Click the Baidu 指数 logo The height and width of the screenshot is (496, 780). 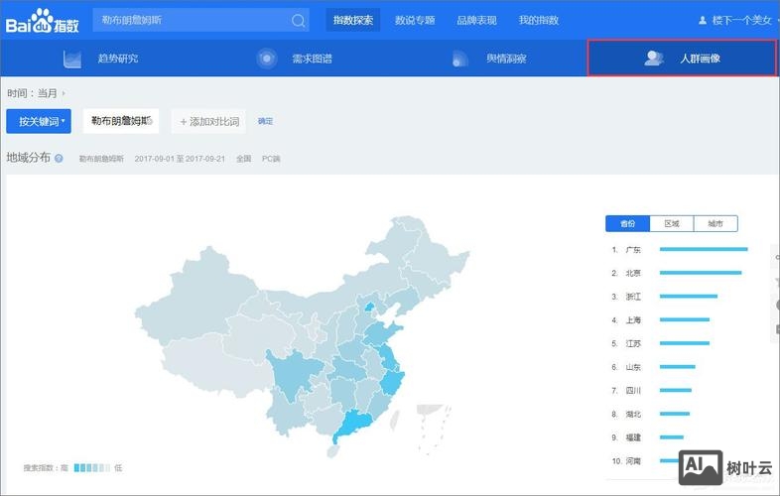tap(43, 21)
